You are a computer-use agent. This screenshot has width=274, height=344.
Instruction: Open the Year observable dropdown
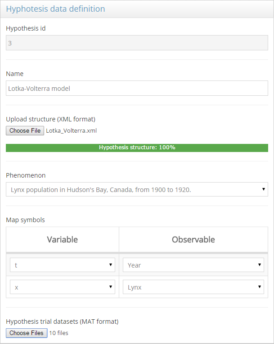pos(193,265)
